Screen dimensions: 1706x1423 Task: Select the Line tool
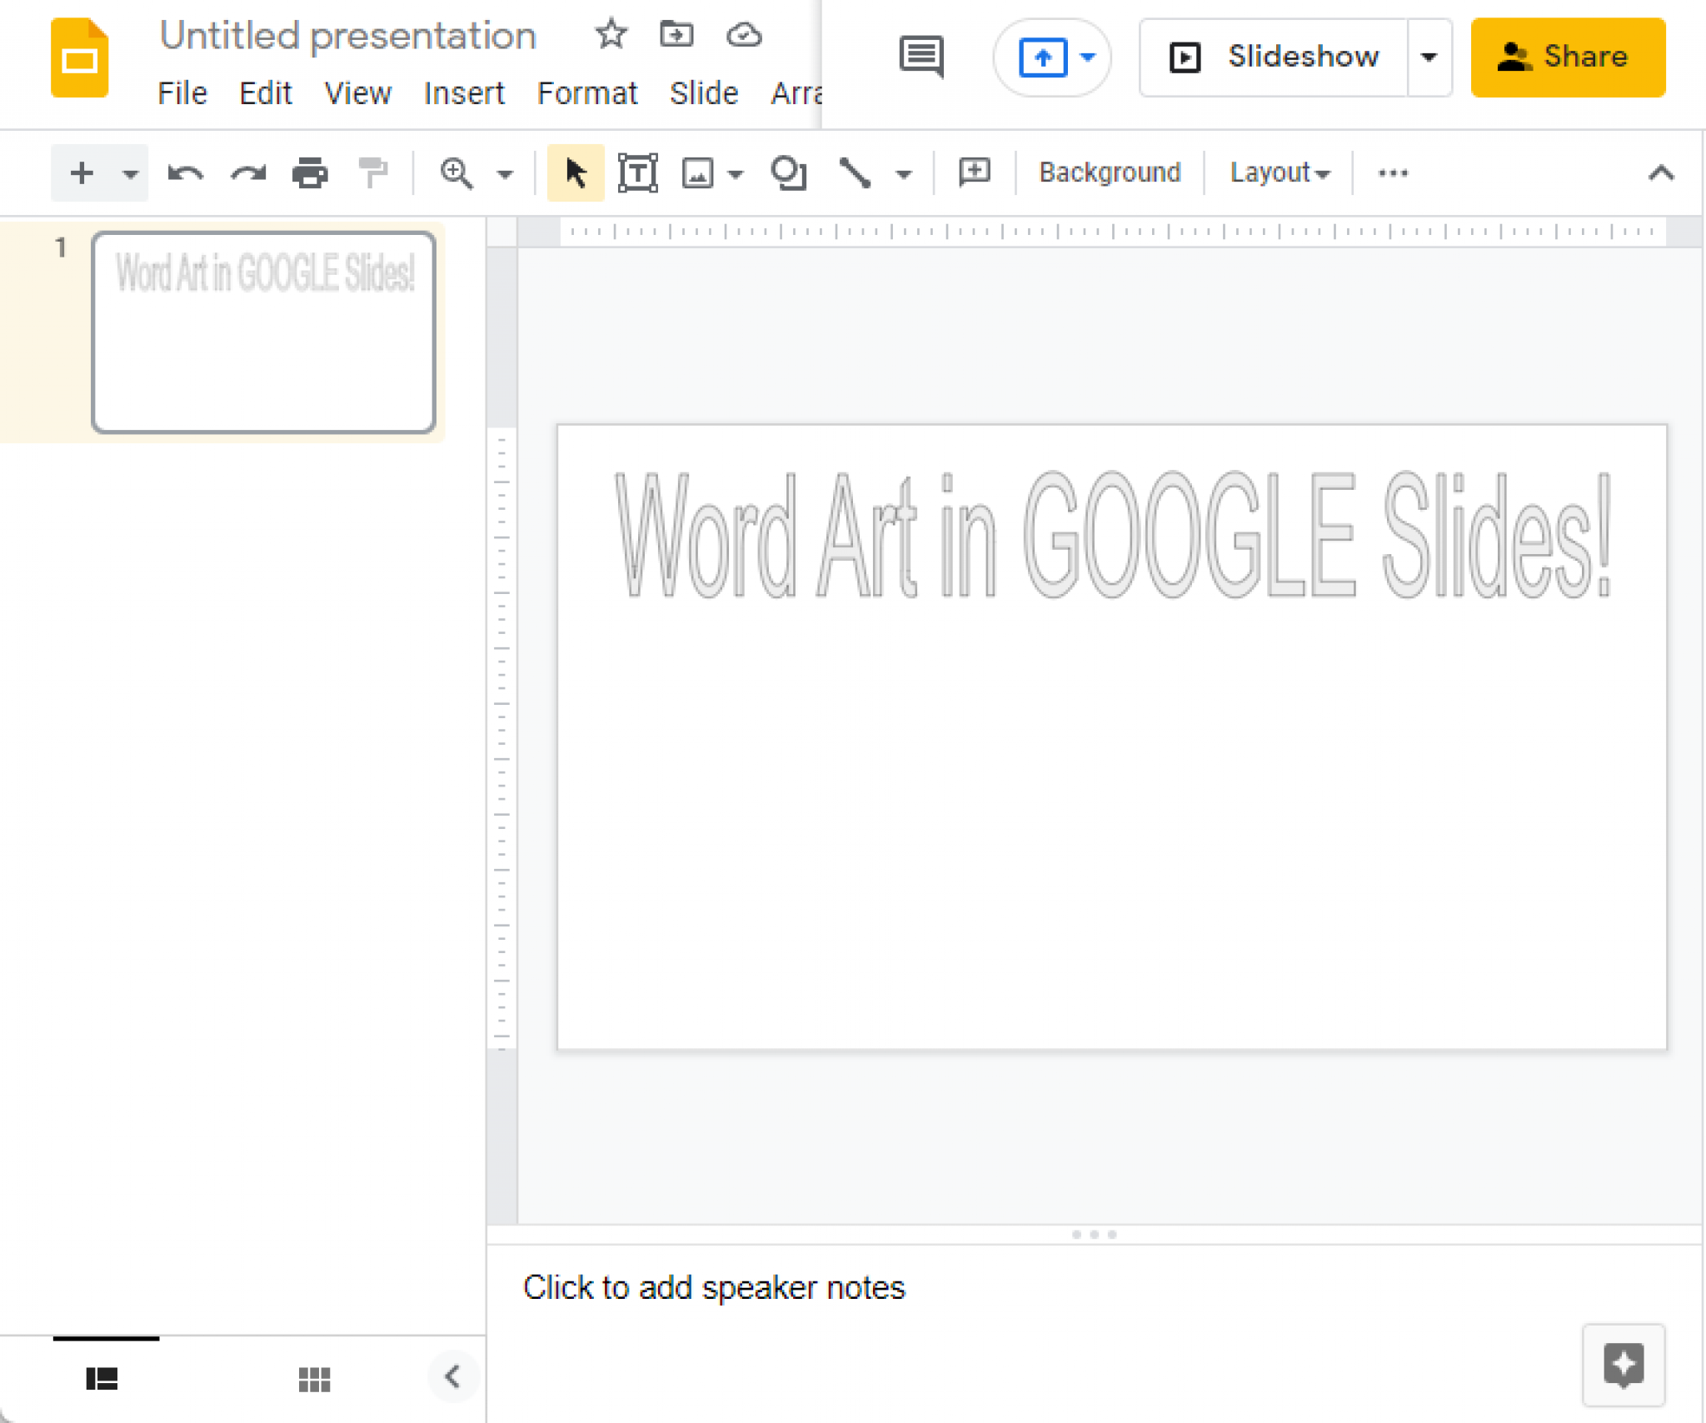pos(855,172)
